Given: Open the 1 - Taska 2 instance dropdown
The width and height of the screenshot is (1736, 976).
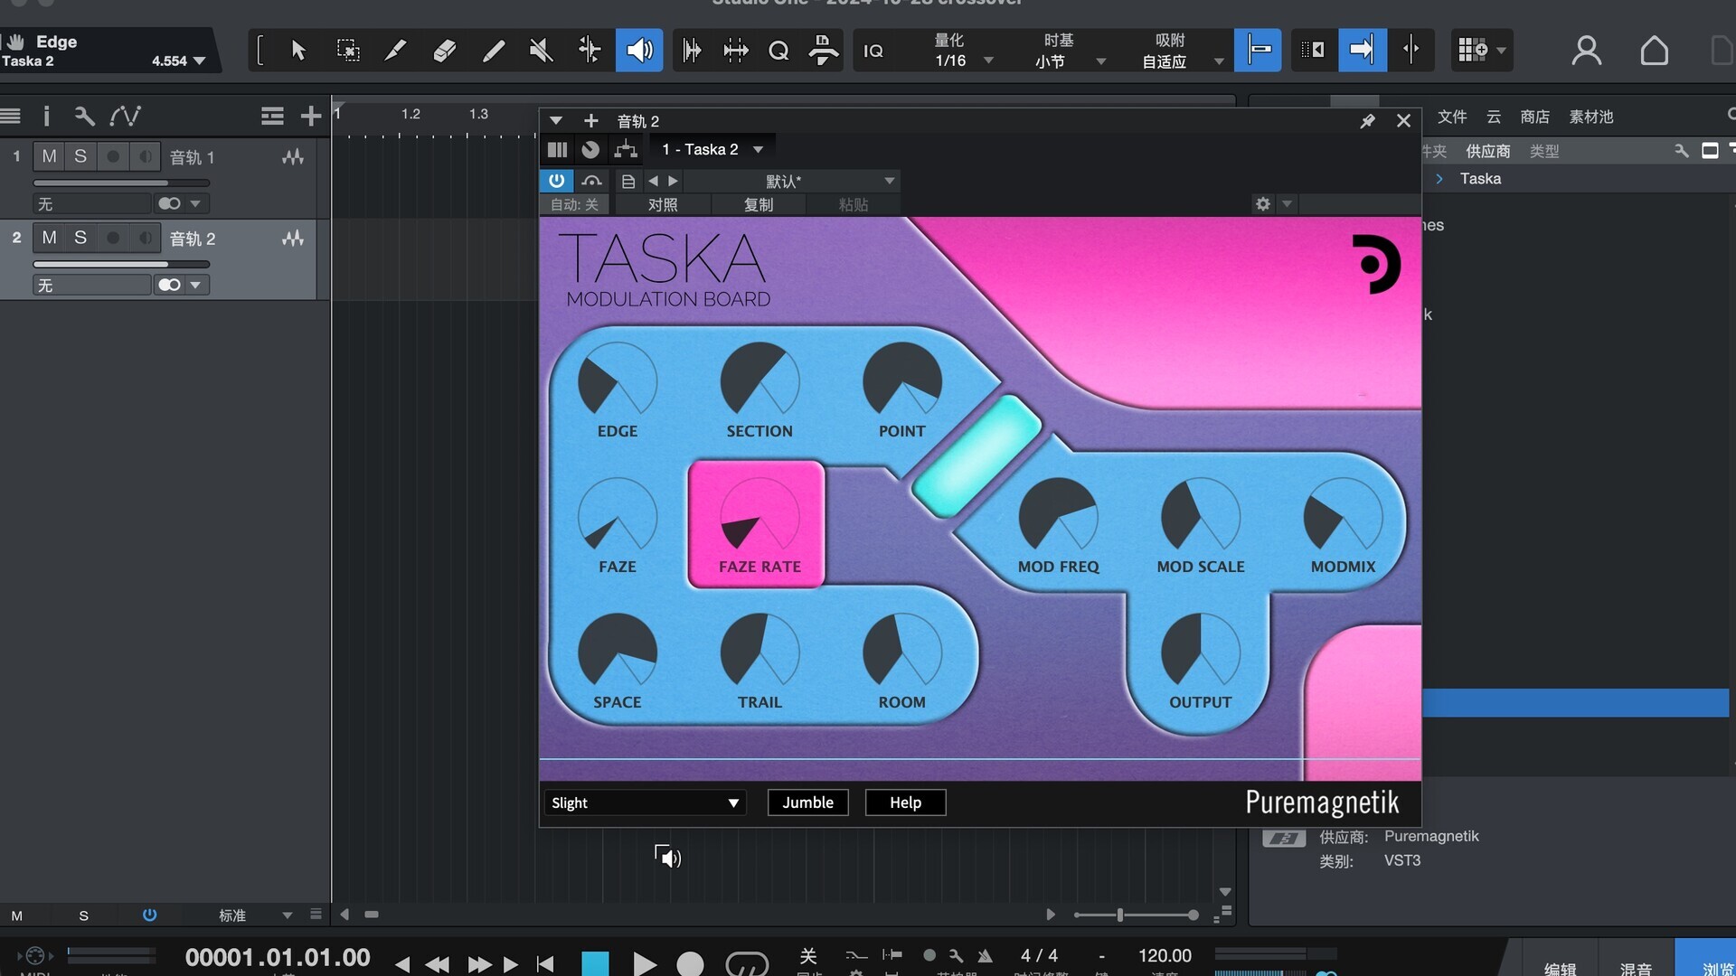Looking at the screenshot, I should (x=712, y=149).
